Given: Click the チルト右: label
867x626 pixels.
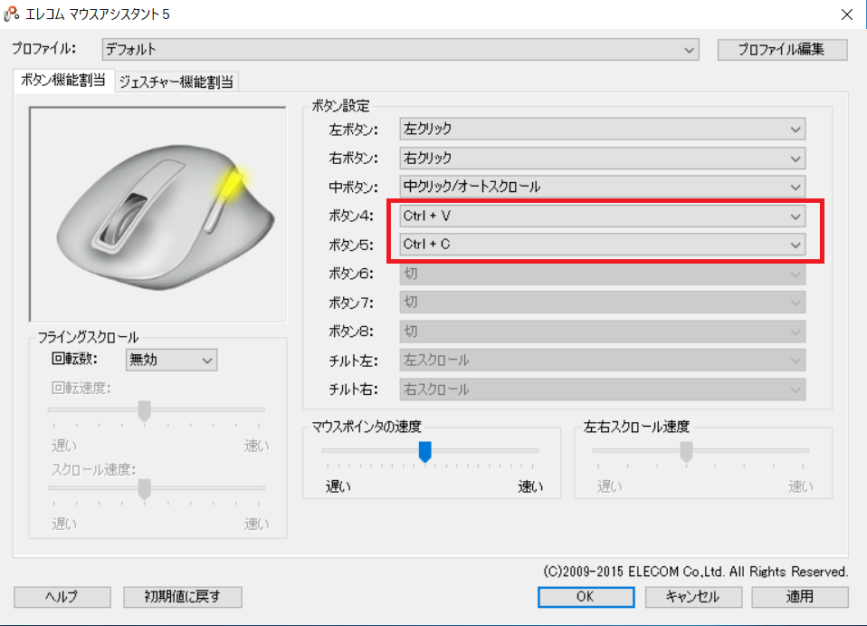Looking at the screenshot, I should pos(353,390).
